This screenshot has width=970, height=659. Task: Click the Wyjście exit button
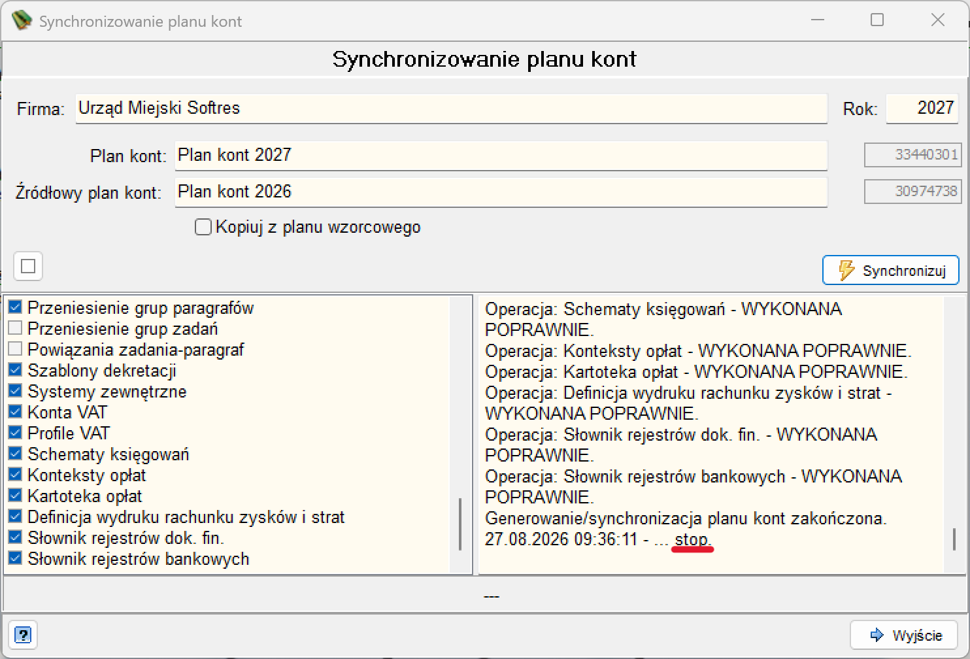(x=904, y=635)
